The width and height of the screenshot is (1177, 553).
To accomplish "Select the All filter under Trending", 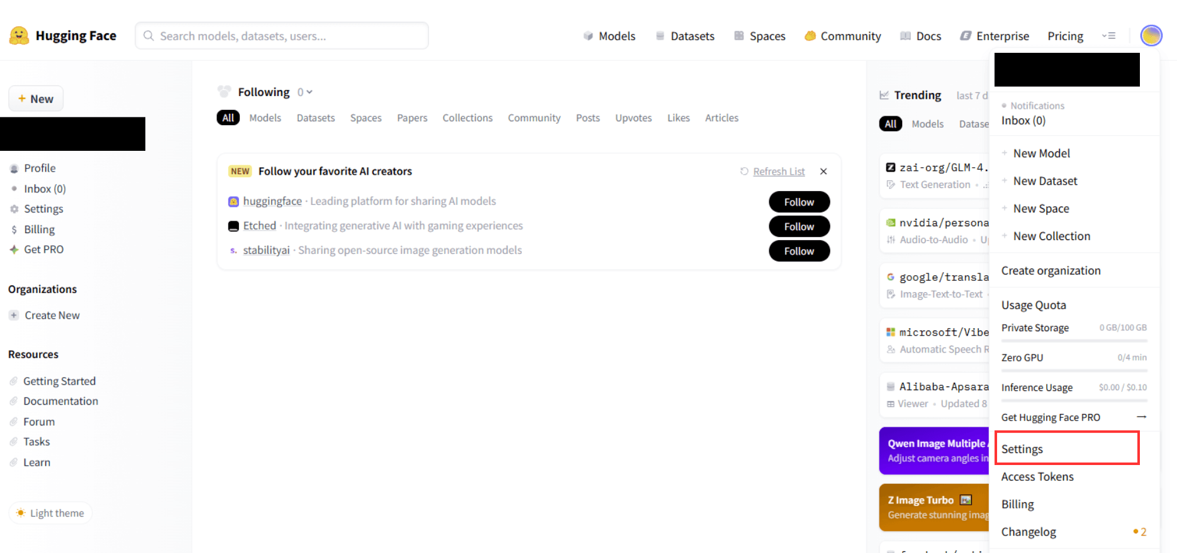I will coord(890,124).
